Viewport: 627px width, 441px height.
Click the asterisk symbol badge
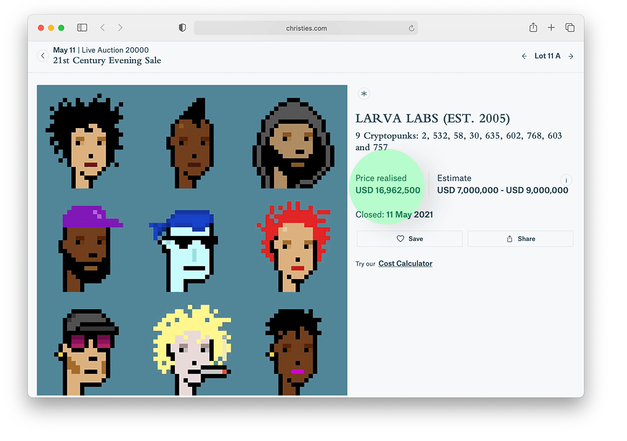click(364, 94)
